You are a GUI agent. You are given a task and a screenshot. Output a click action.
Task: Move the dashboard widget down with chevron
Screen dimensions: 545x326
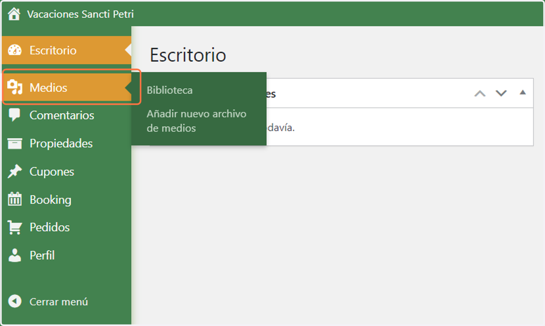pos(501,93)
